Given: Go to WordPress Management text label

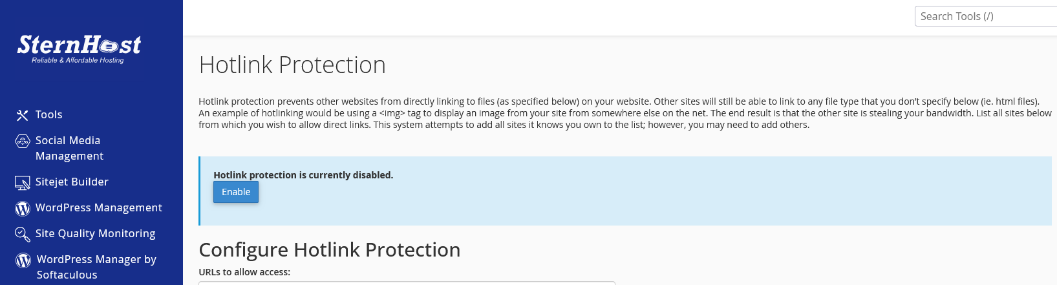Looking at the screenshot, I should [x=99, y=207].
